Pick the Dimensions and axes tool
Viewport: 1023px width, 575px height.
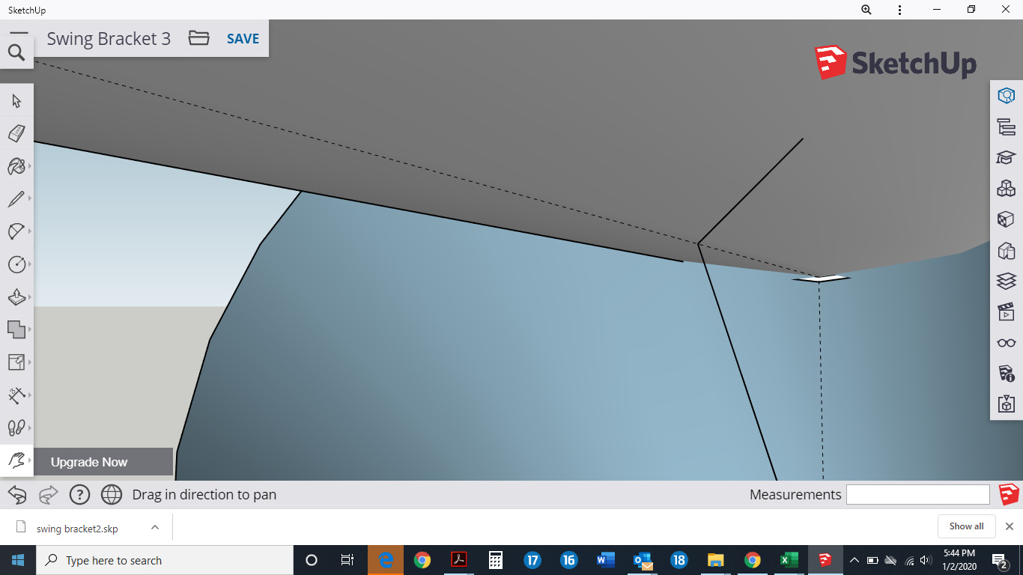(16, 395)
